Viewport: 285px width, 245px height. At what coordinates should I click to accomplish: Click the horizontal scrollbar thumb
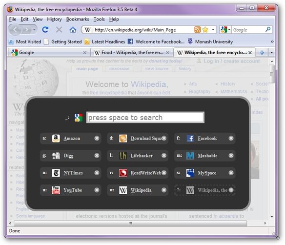click(x=130, y=223)
